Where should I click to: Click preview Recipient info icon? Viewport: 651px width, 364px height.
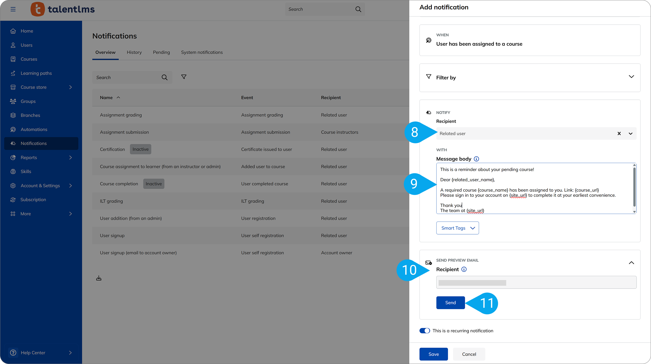tap(464, 269)
